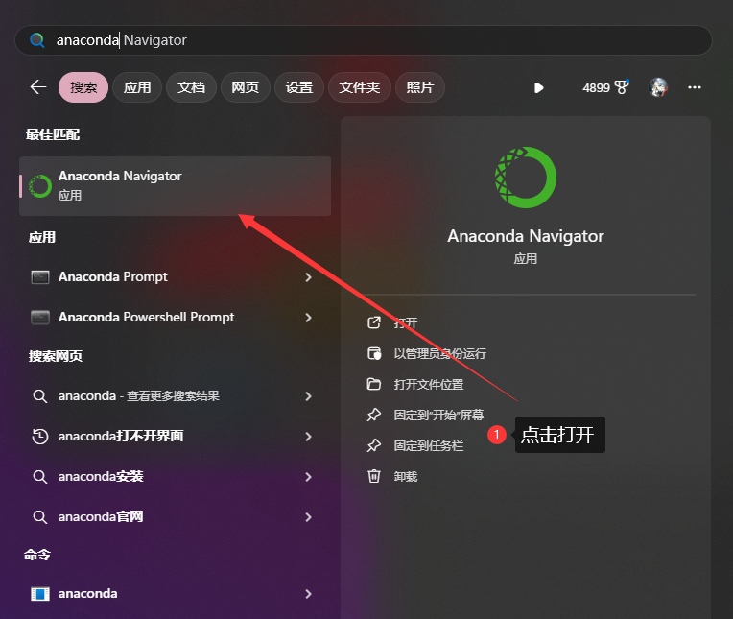
Task: Choose 固定到"开始"屏幕 action
Action: (x=438, y=415)
